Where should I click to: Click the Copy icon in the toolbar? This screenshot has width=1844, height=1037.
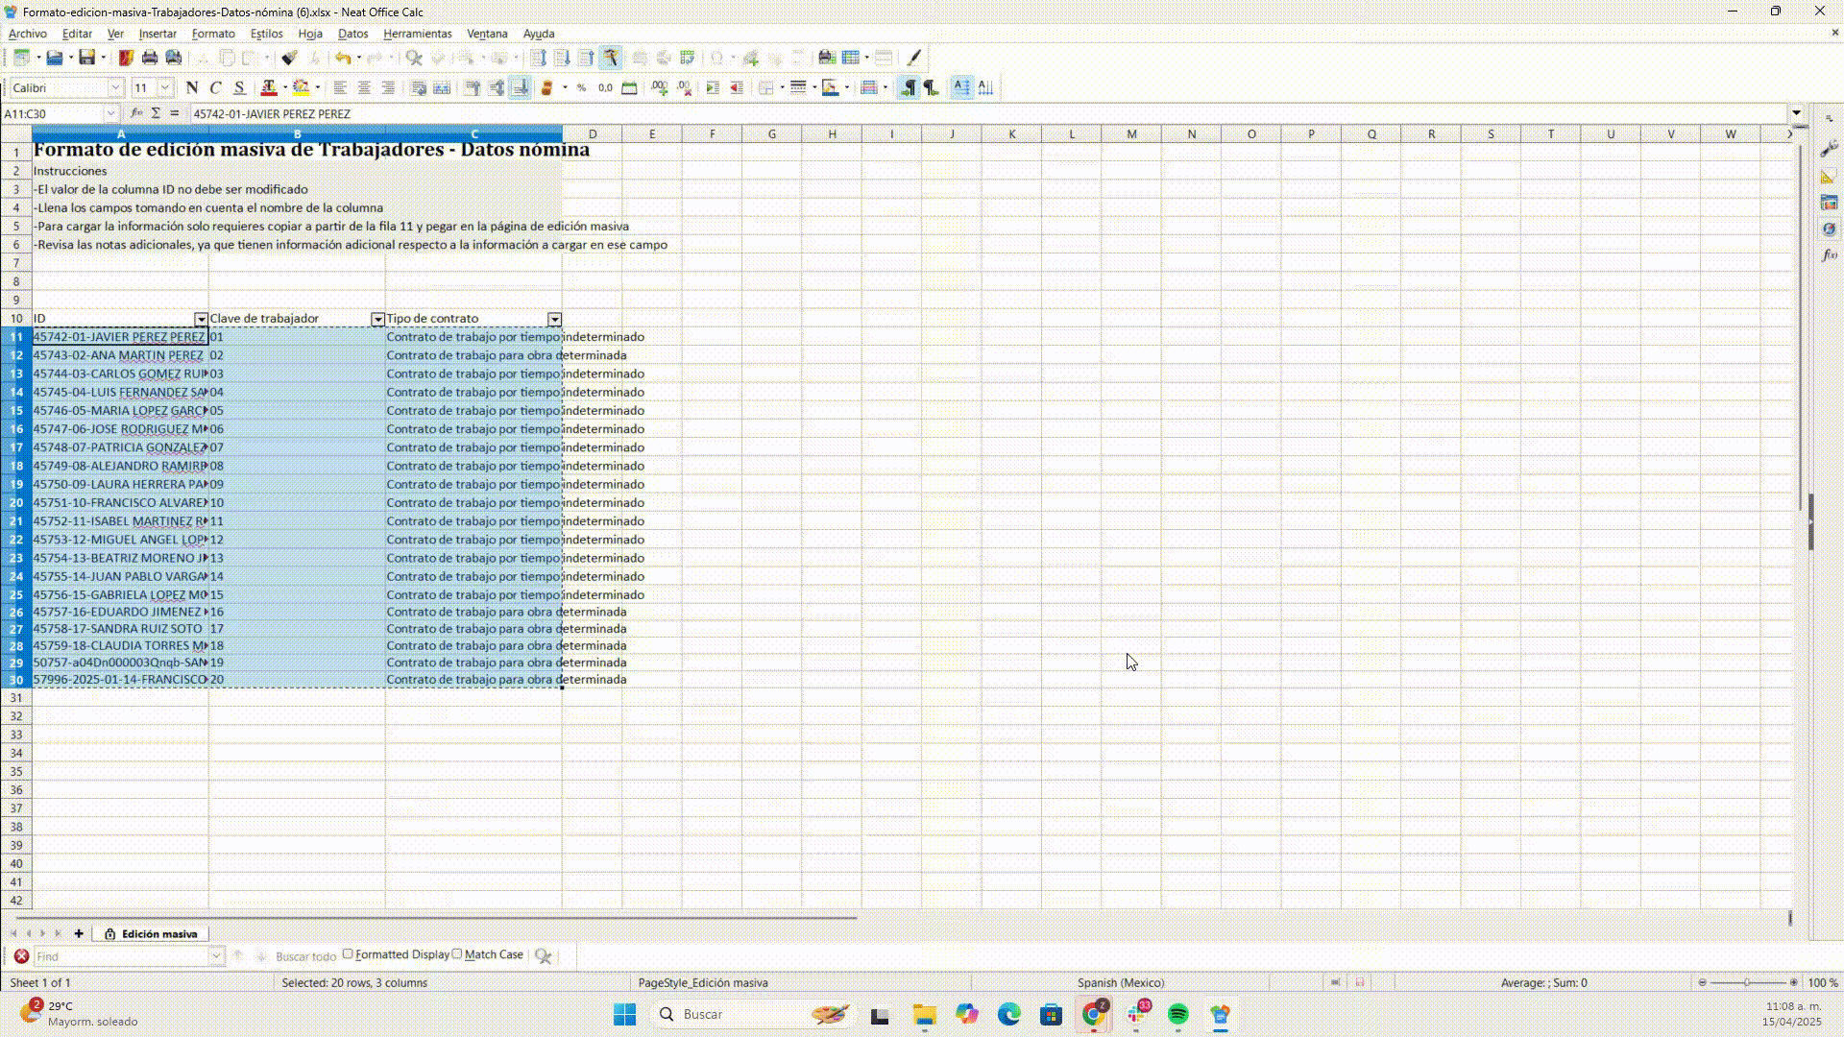pyautogui.click(x=227, y=58)
